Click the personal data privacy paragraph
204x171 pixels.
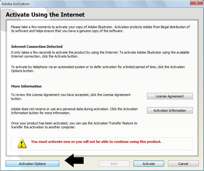point(74,111)
